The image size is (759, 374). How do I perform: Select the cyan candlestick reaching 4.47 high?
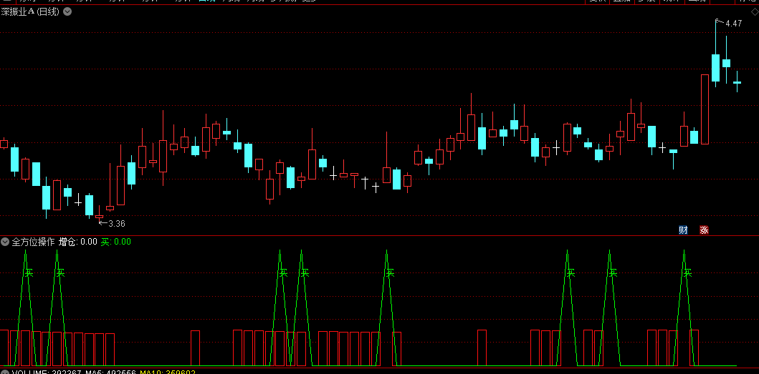(x=715, y=53)
